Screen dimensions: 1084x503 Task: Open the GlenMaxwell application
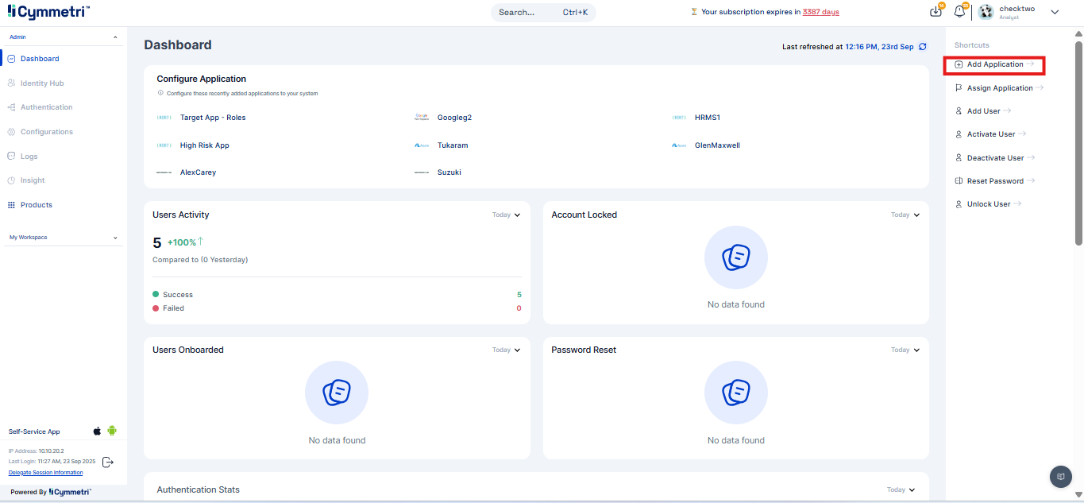pos(717,145)
